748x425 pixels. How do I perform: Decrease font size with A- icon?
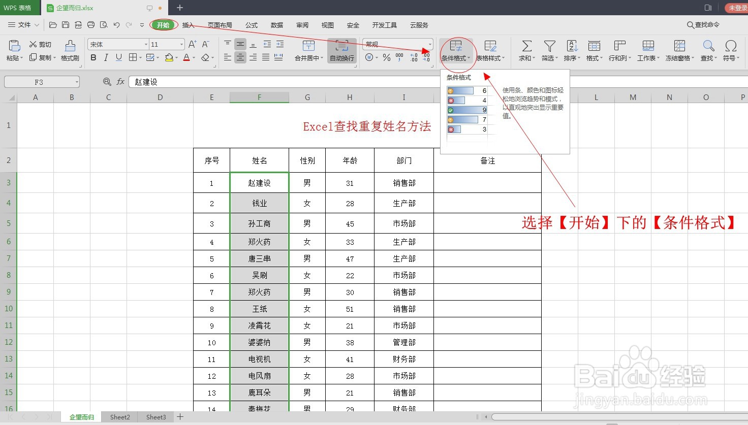[x=206, y=44]
